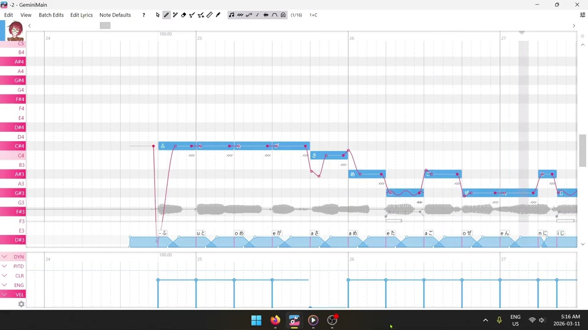Expand the VEL expression chevron
This screenshot has width=588, height=330.
click(x=4, y=294)
